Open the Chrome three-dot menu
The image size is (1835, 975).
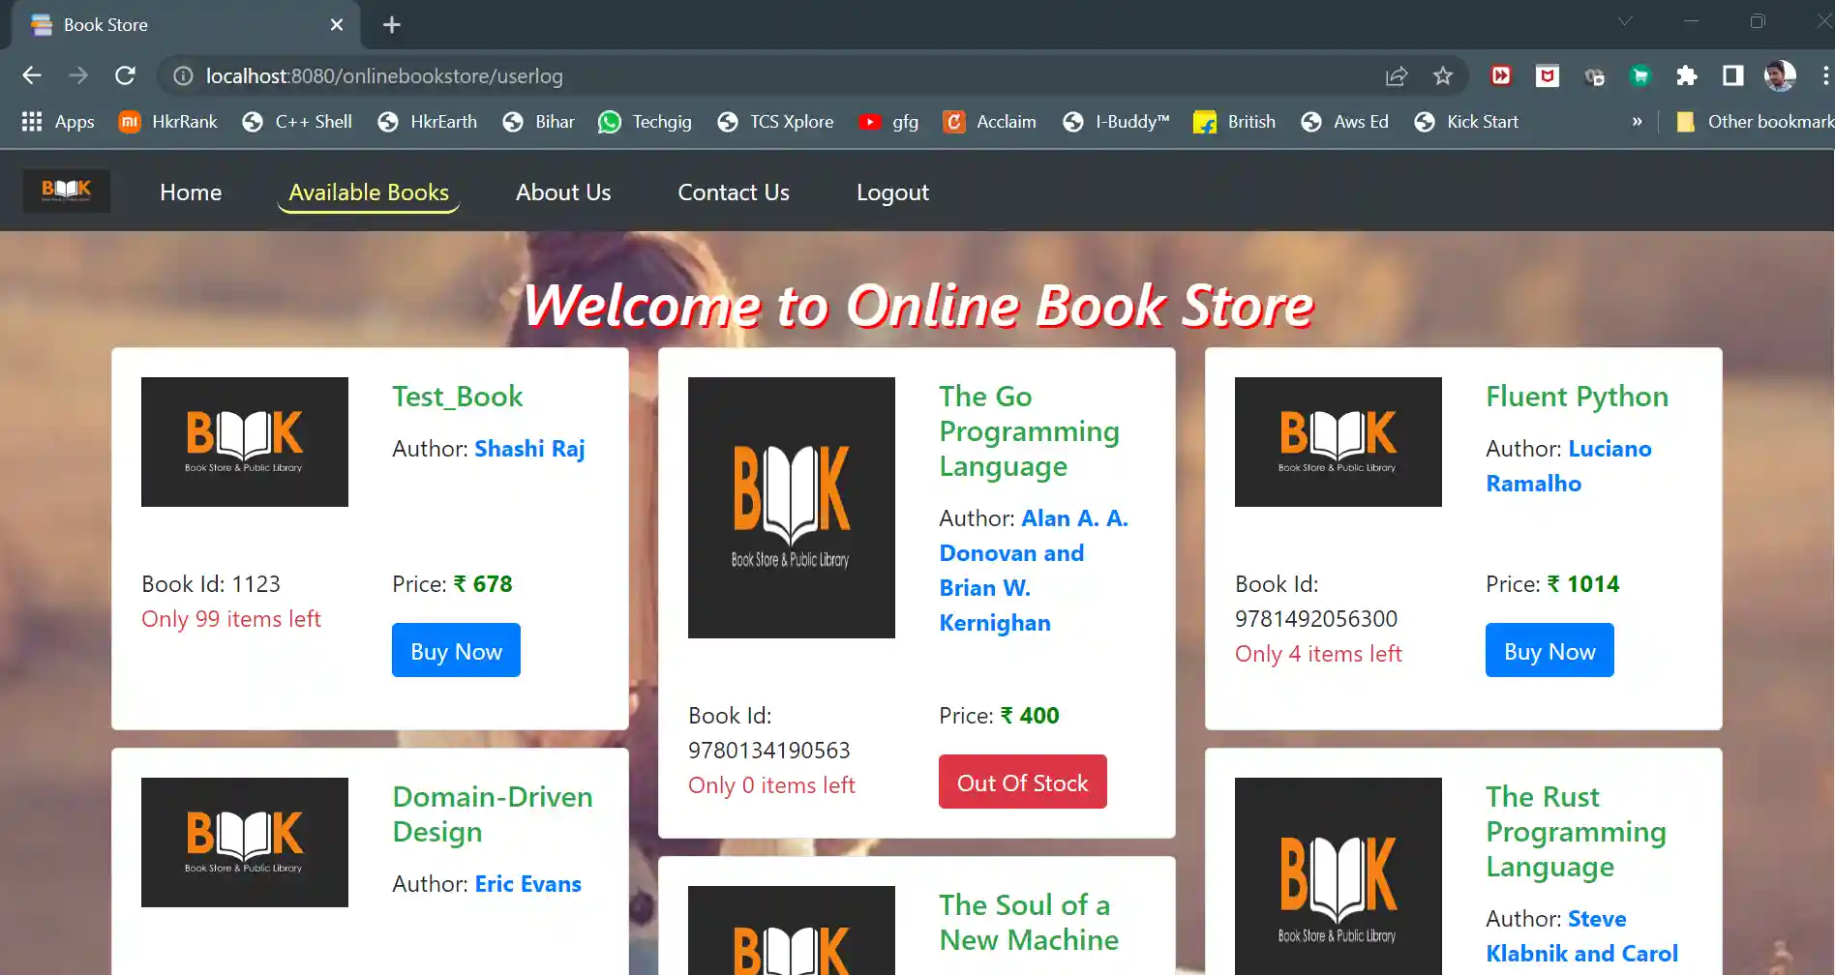(1824, 75)
